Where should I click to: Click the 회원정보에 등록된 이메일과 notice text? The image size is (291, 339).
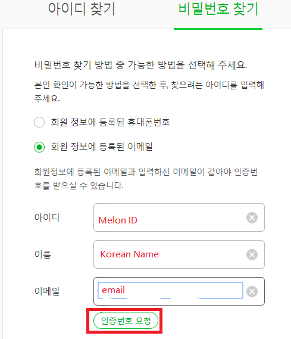pyautogui.click(x=146, y=179)
